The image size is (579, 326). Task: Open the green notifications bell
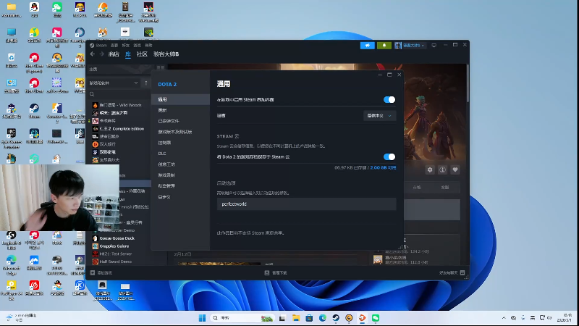(x=384, y=45)
